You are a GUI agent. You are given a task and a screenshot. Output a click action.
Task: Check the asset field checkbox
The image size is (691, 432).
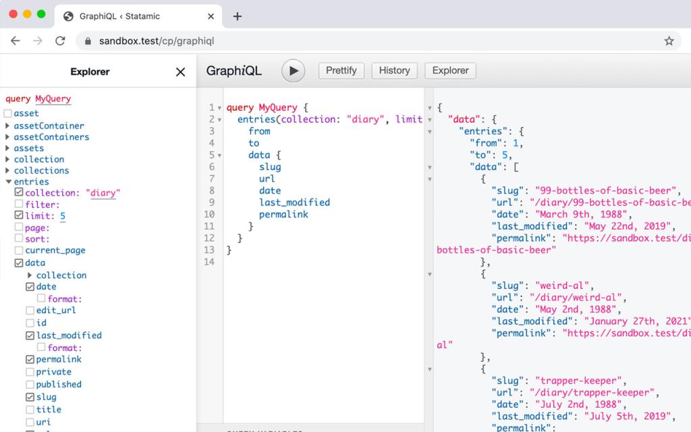coord(7,113)
